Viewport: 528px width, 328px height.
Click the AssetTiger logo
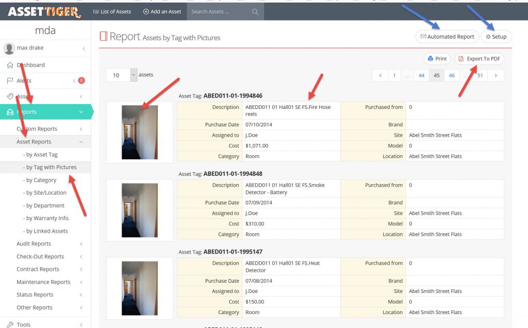coord(44,11)
